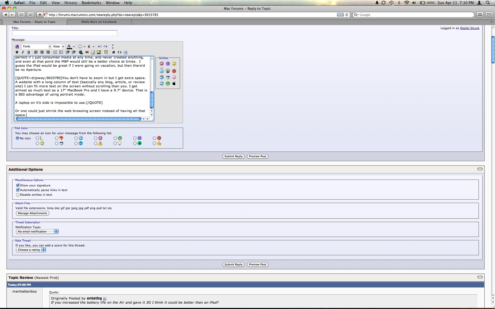The width and height of the screenshot is (495, 309).
Task: Increase indent of message text
Action: click(73, 52)
